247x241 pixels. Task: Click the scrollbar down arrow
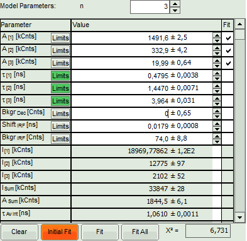[x=239, y=217]
